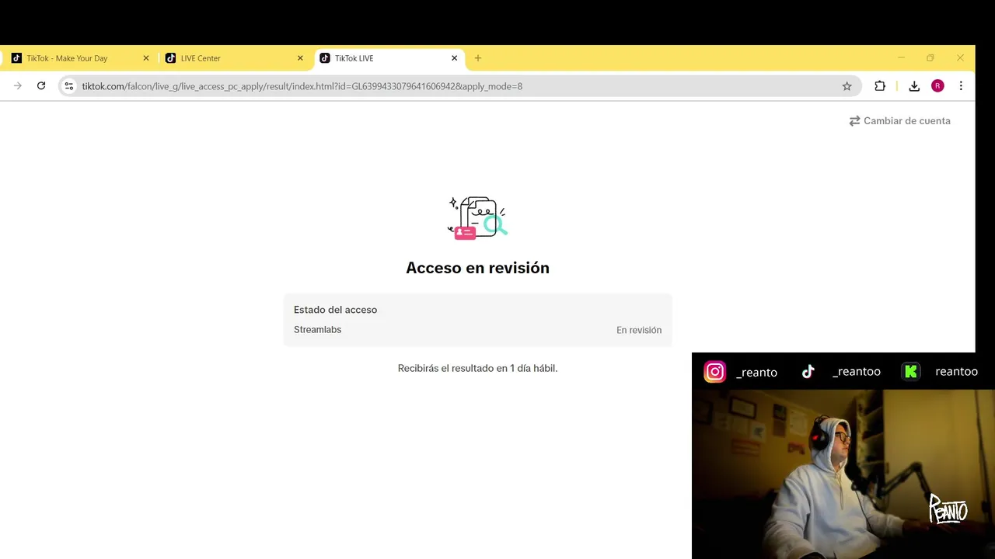Click the _reantoo TikTok handle
995x559 pixels.
(x=857, y=372)
